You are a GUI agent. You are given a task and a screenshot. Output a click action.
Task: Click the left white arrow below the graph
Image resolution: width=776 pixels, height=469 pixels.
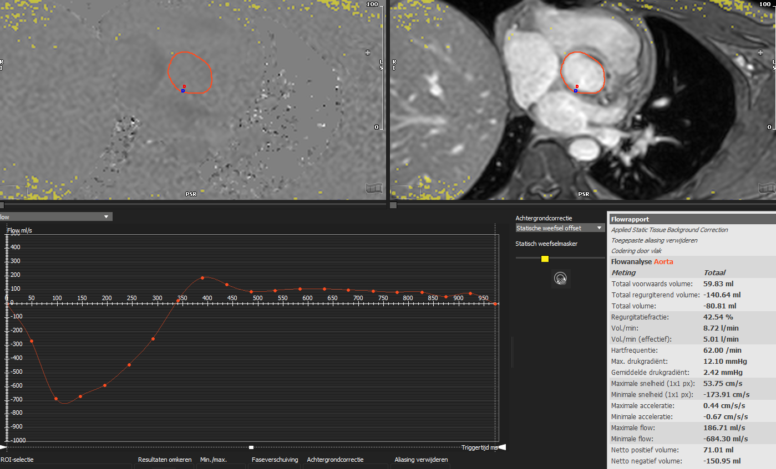tap(3, 447)
